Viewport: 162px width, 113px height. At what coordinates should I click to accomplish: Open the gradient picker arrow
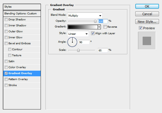click(99, 27)
